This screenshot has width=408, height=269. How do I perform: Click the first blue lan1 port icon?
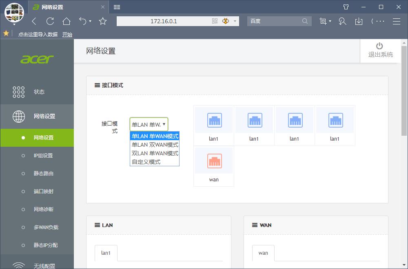pyautogui.click(x=214, y=120)
